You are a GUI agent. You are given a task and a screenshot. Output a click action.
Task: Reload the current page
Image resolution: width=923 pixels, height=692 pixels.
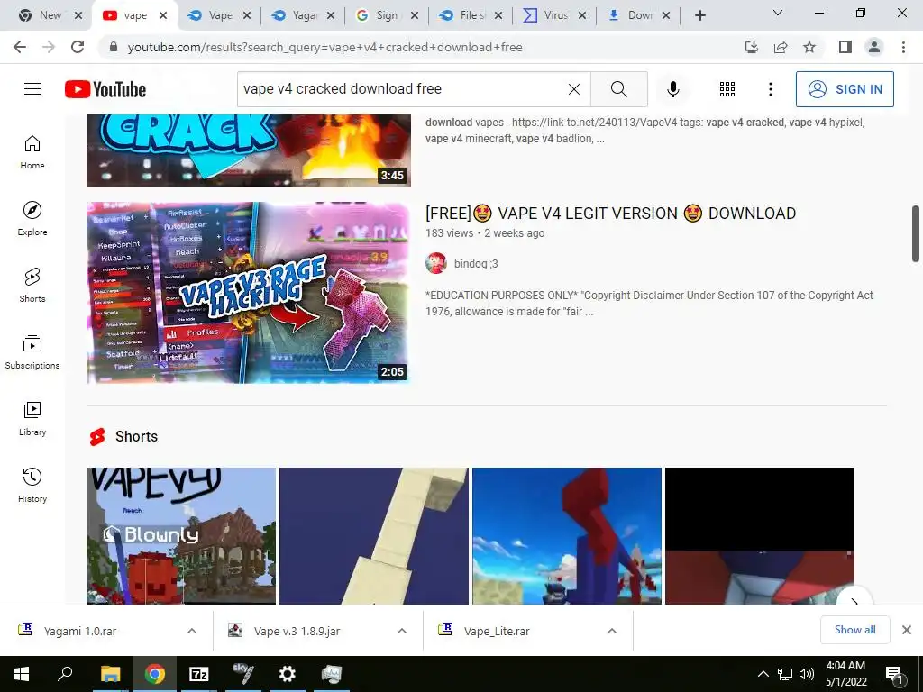(78, 47)
